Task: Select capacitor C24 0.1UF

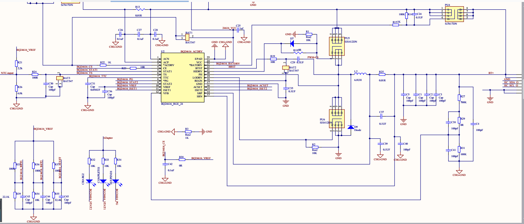Action: 414,14
